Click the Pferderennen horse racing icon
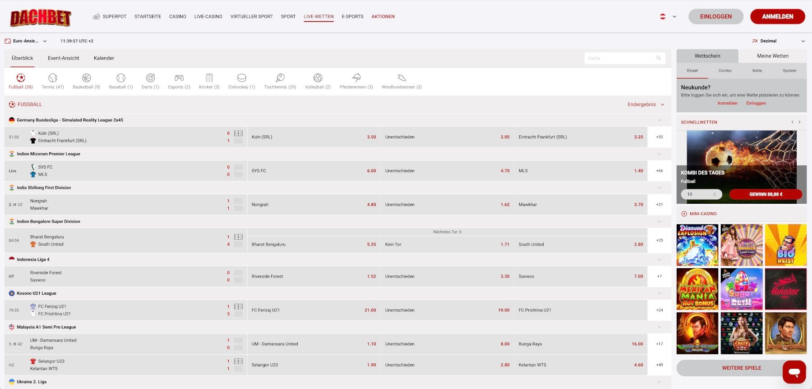The width and height of the screenshot is (812, 389). (x=356, y=78)
